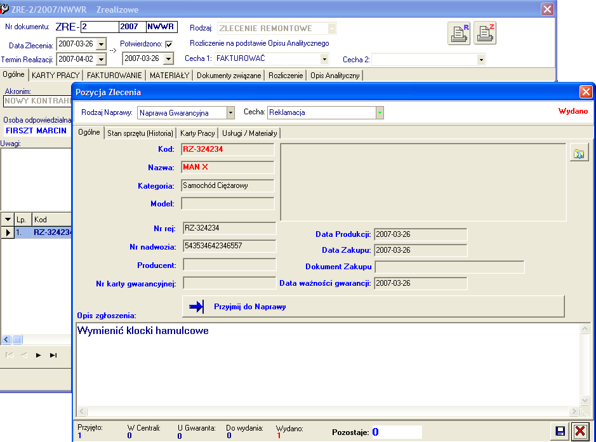Click the Opis zgłoszenia text area
This screenshot has height=442, width=596.
click(x=328, y=365)
